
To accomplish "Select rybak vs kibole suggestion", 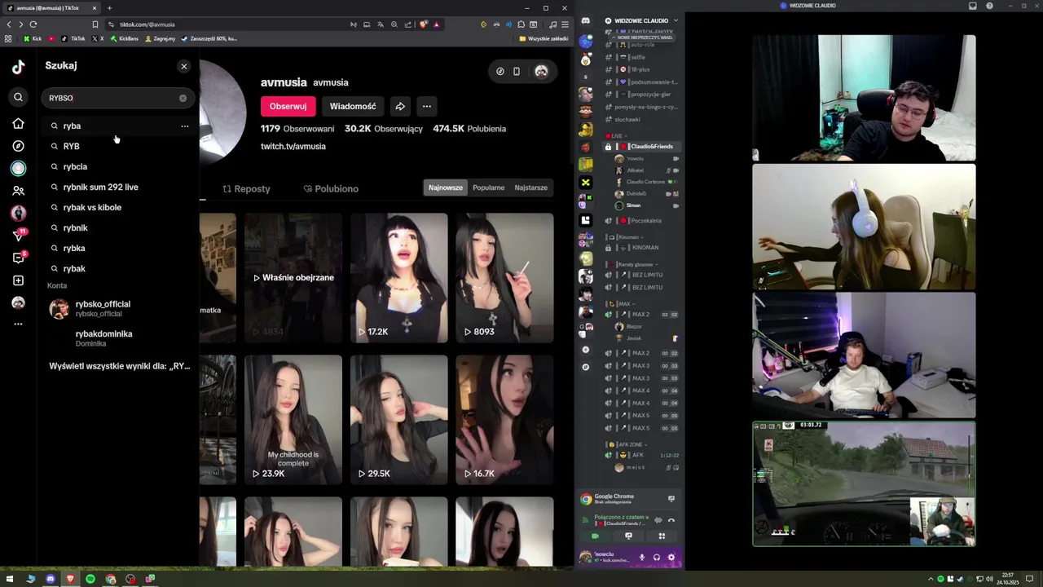I will point(120,208).
